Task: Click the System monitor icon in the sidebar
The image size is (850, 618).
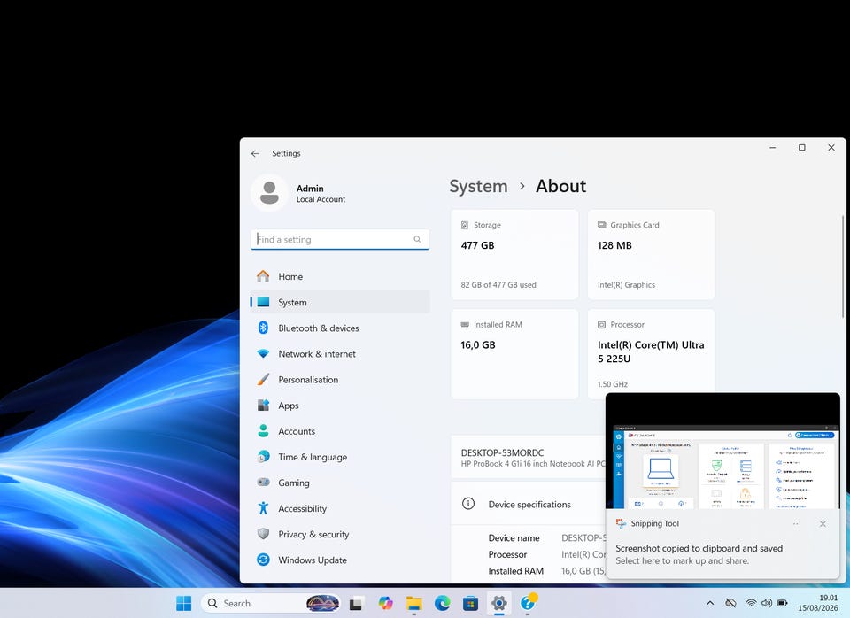Action: tap(264, 302)
